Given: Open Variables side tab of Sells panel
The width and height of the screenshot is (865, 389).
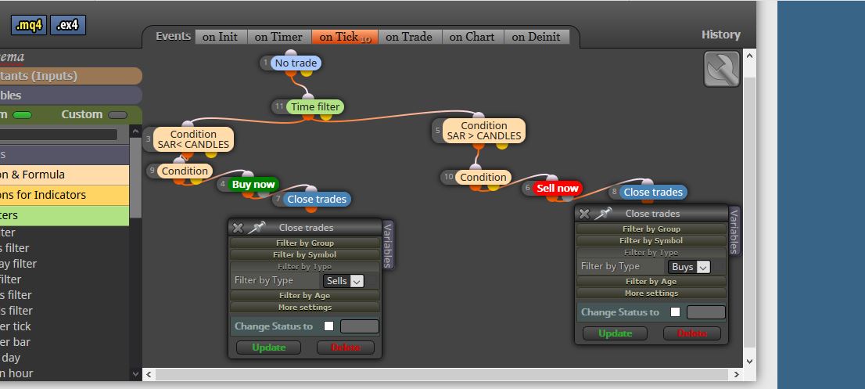Looking at the screenshot, I should pyautogui.click(x=389, y=246).
